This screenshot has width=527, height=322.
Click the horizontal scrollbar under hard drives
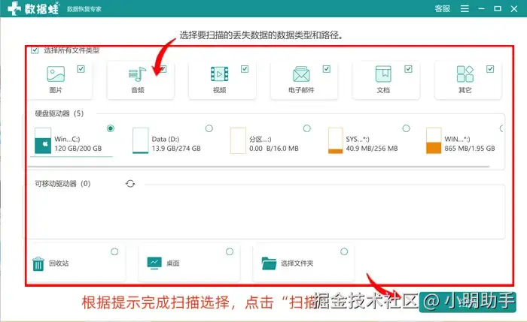click(x=258, y=166)
